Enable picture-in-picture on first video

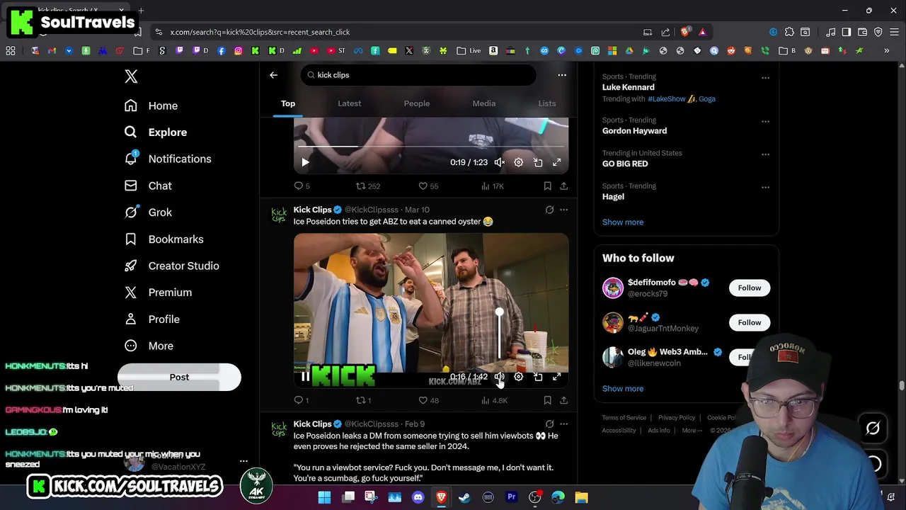[538, 162]
